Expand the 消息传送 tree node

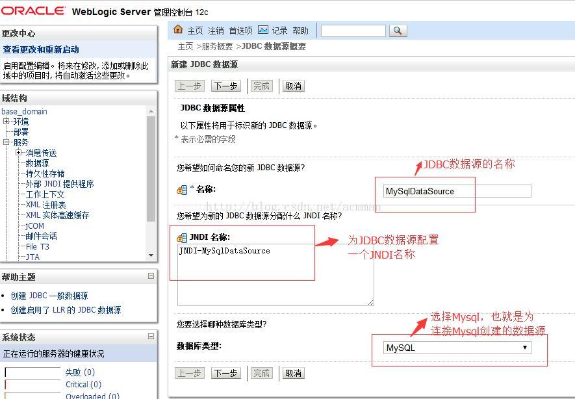pos(18,152)
